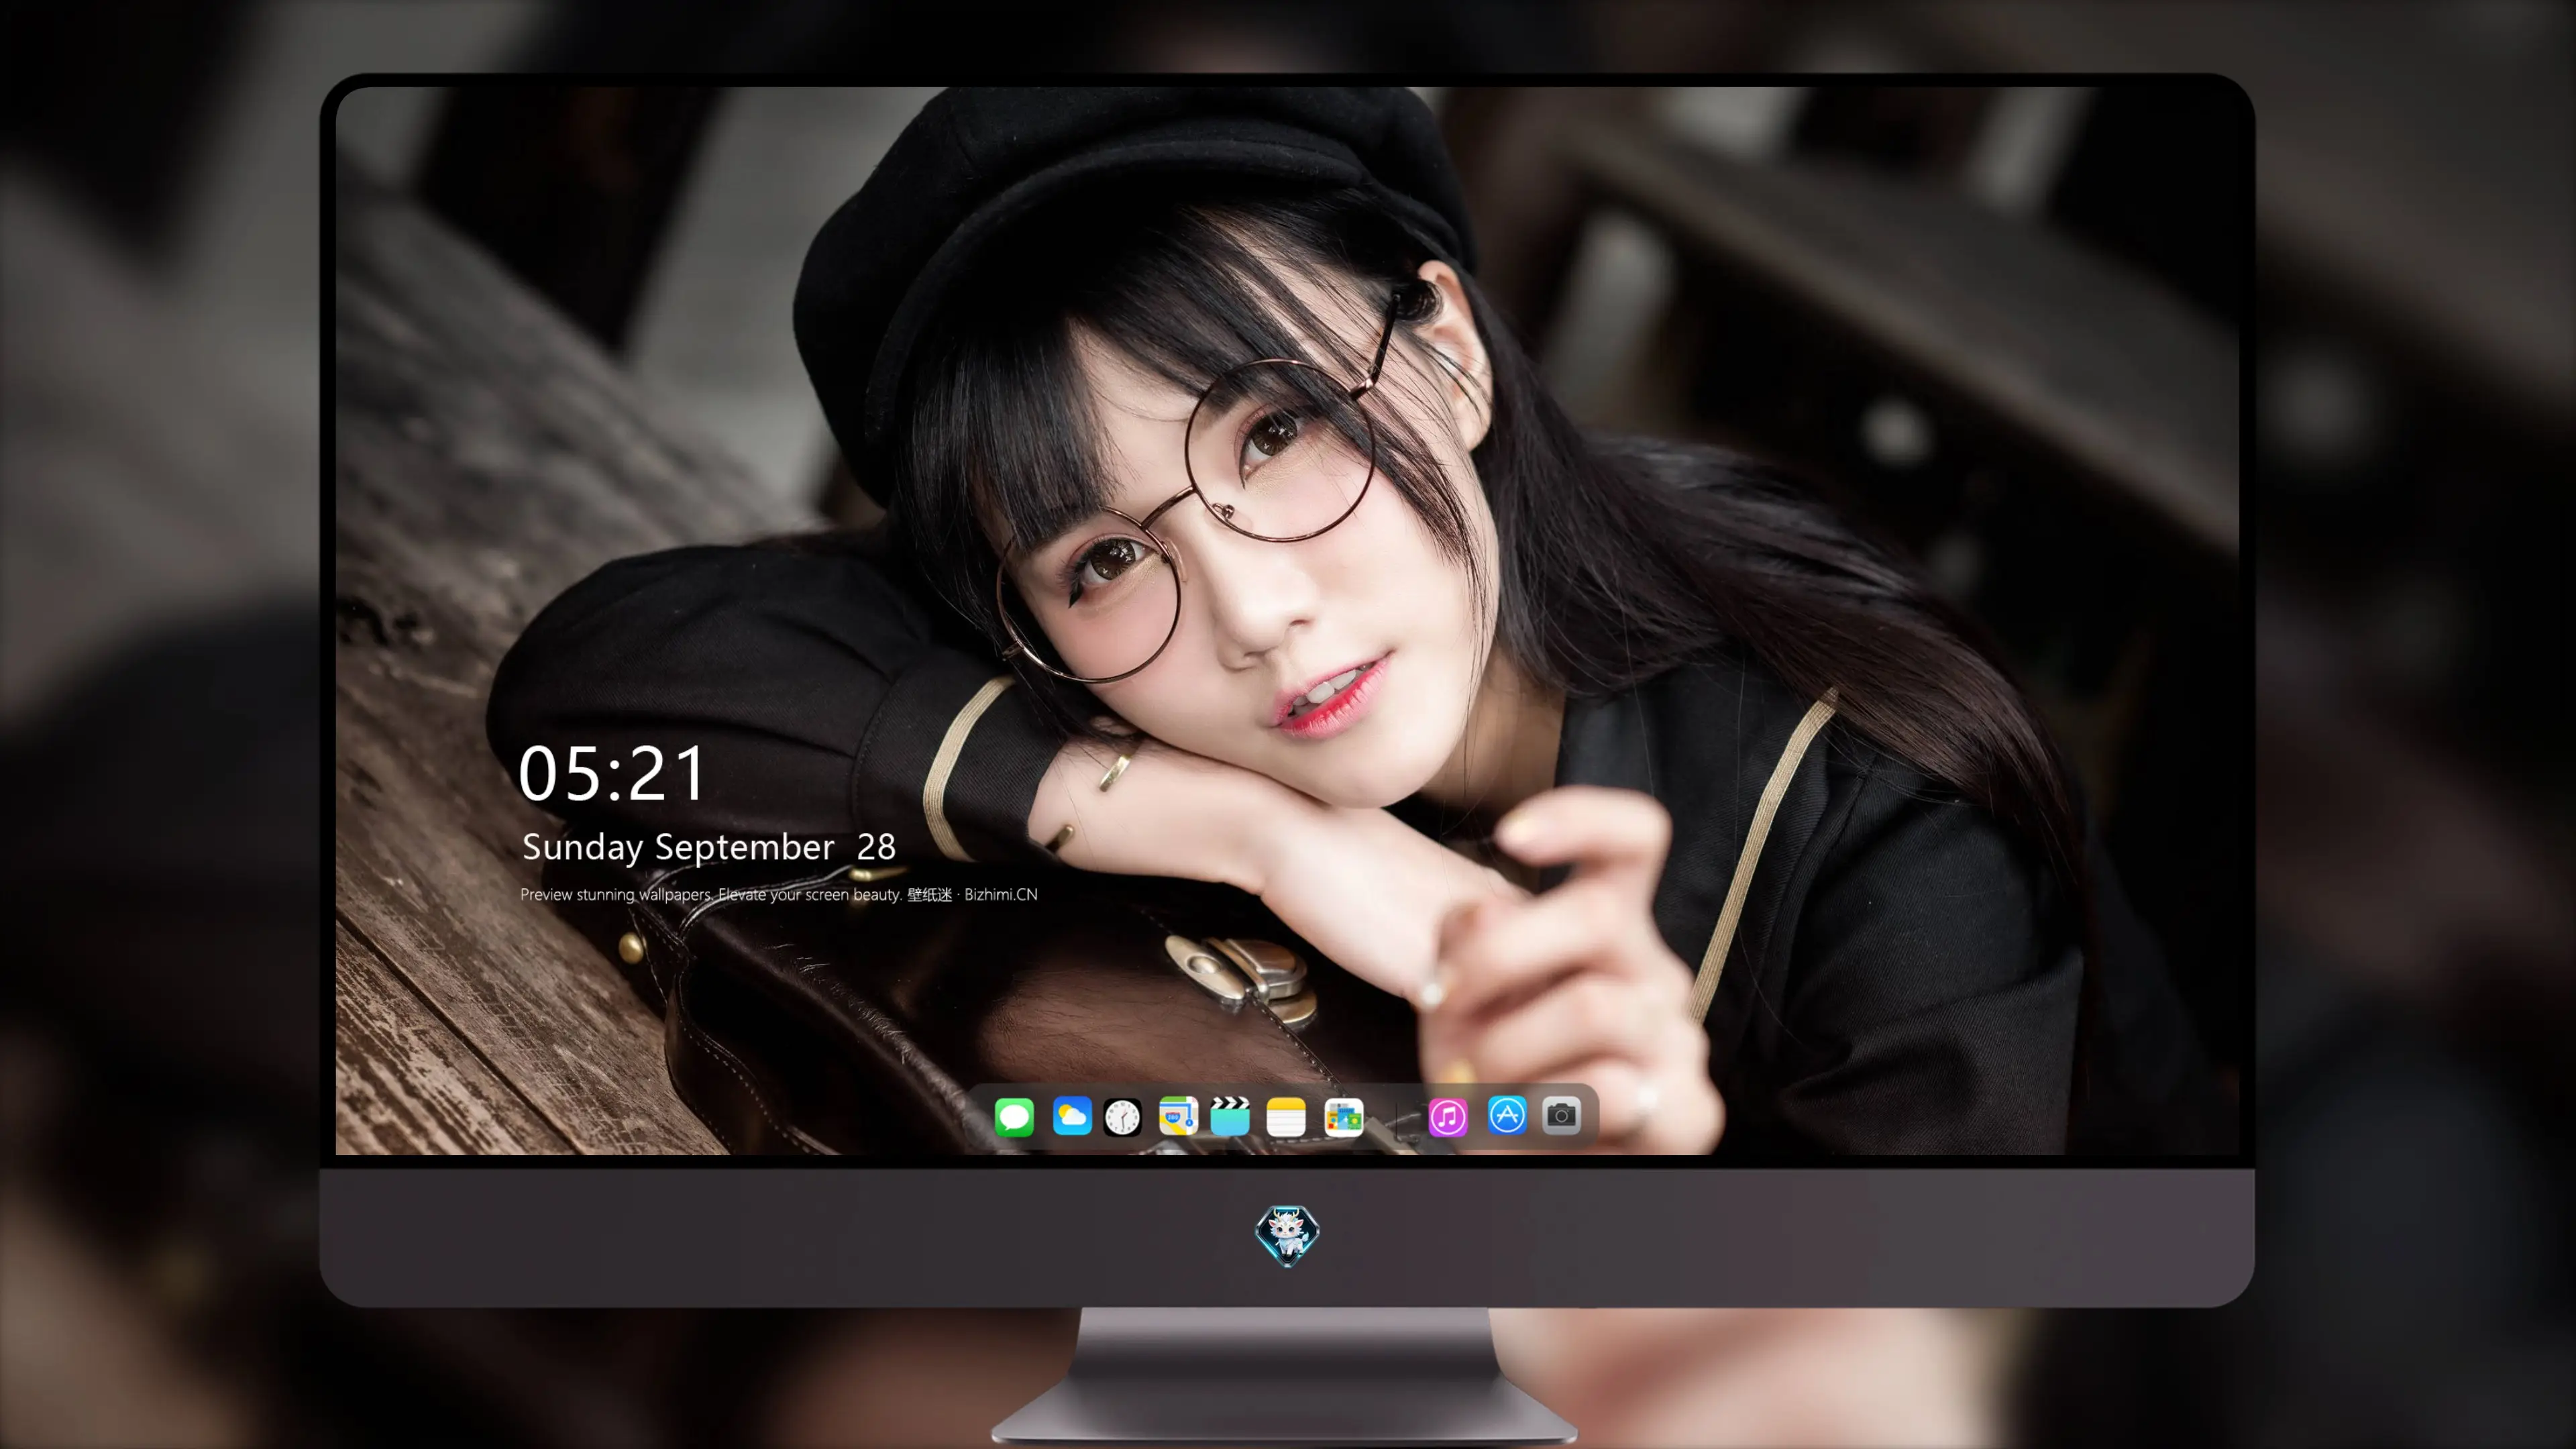
Task: Open the blue App Store icon
Action: [1507, 1115]
